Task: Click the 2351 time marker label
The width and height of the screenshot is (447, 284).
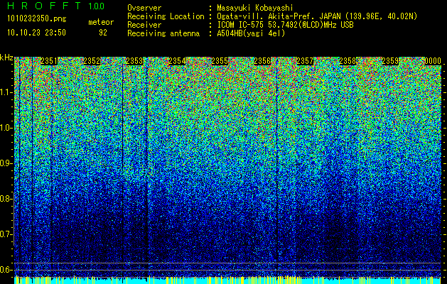Action: 49,61
